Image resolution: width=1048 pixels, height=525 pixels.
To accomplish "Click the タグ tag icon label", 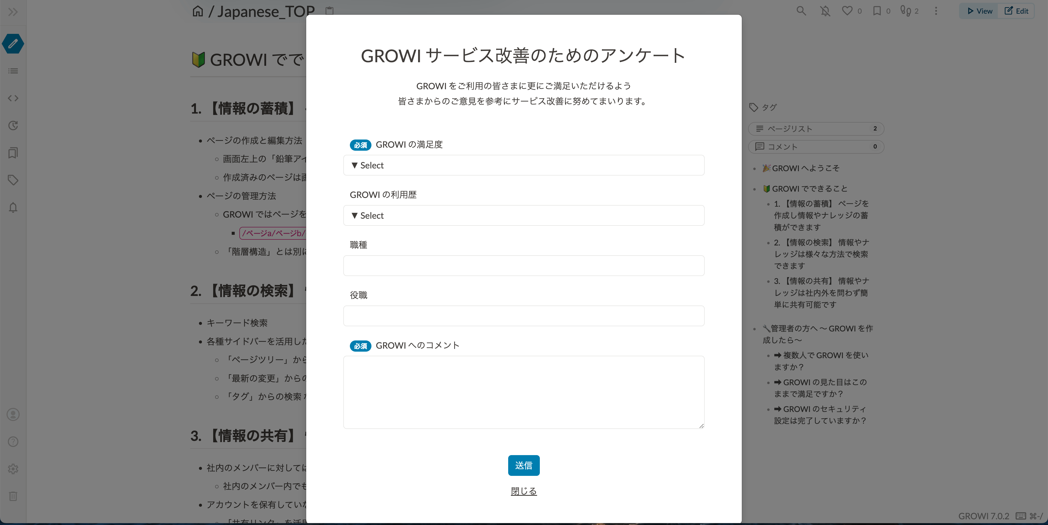I will coord(763,108).
